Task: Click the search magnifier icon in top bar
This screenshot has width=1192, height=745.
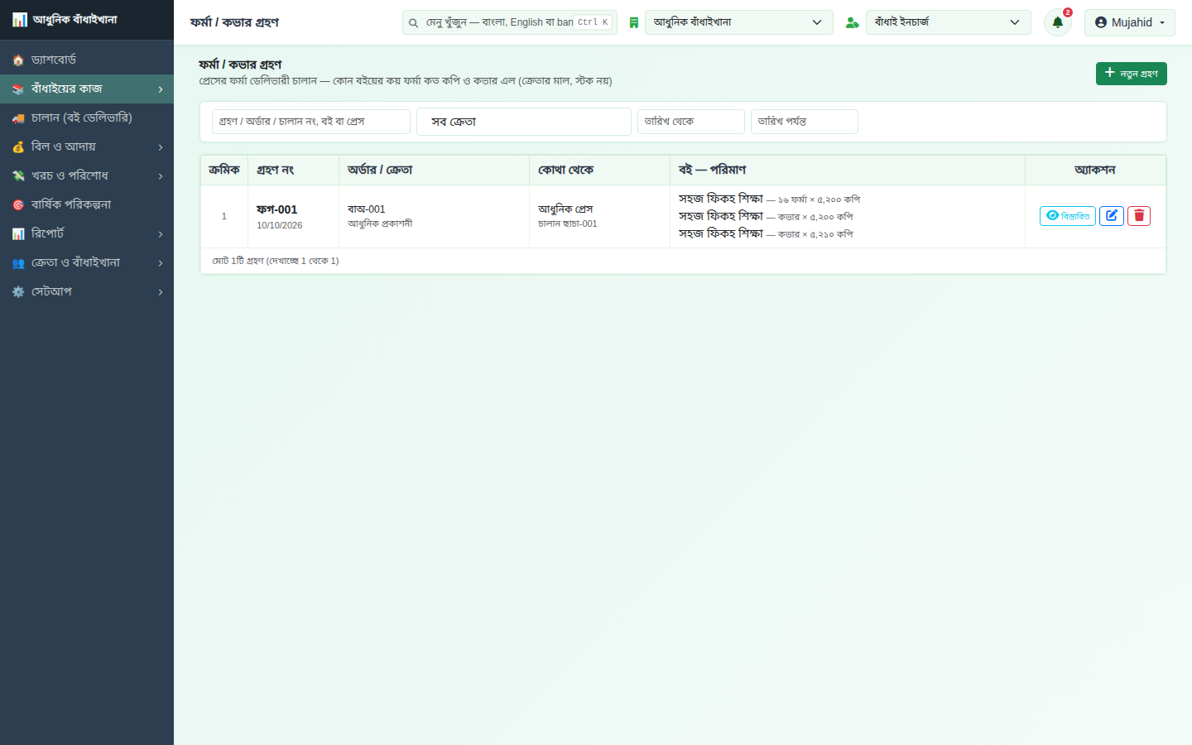Action: click(x=413, y=23)
